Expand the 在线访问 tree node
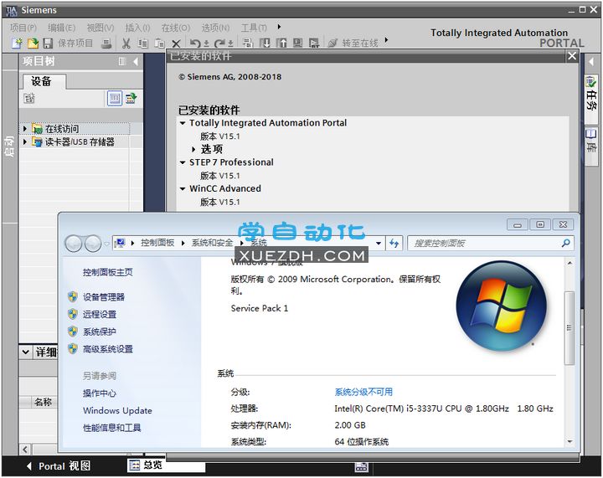This screenshot has width=603, height=478. pyautogui.click(x=25, y=128)
